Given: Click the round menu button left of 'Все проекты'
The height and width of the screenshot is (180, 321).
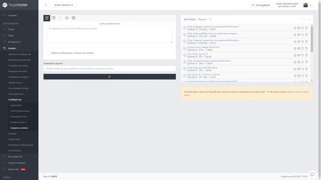Looking at the screenshot, I should tap(46, 5).
